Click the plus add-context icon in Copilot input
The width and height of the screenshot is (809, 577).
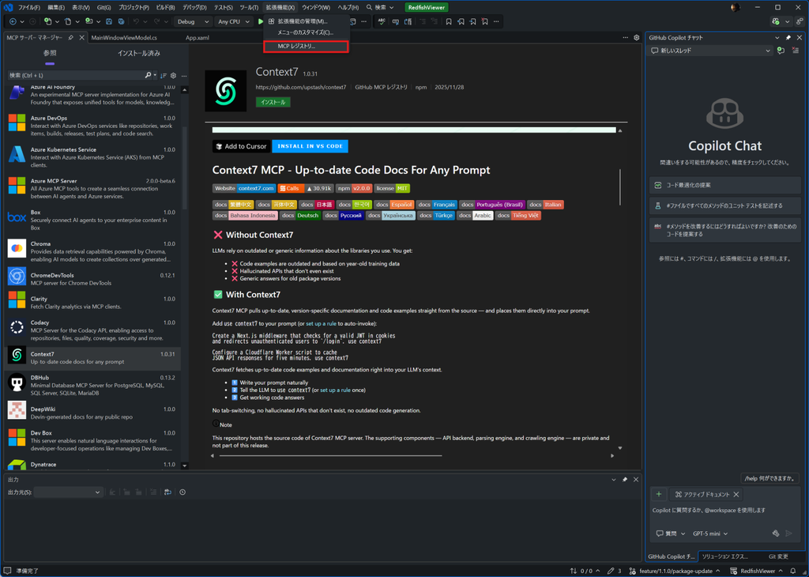coord(658,495)
